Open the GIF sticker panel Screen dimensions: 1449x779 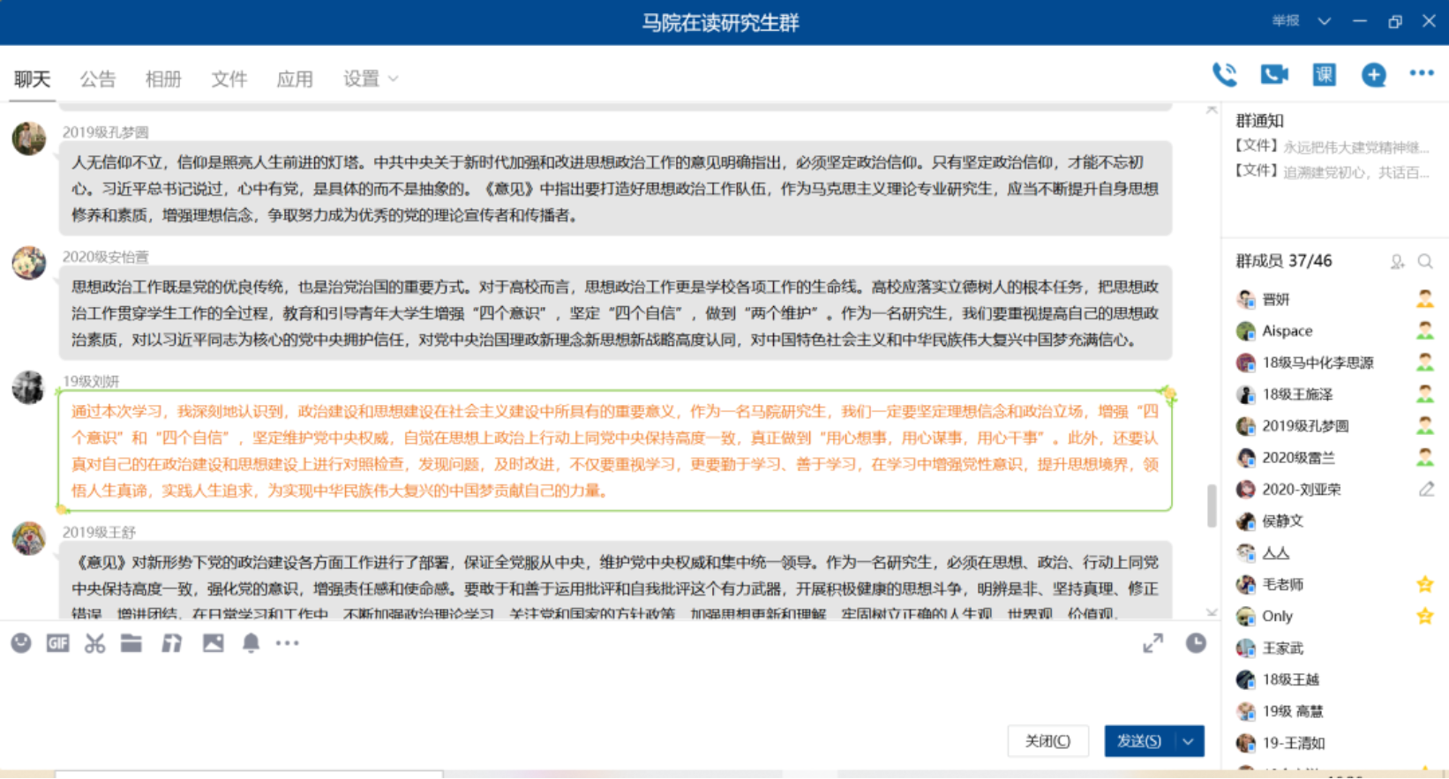tap(58, 643)
